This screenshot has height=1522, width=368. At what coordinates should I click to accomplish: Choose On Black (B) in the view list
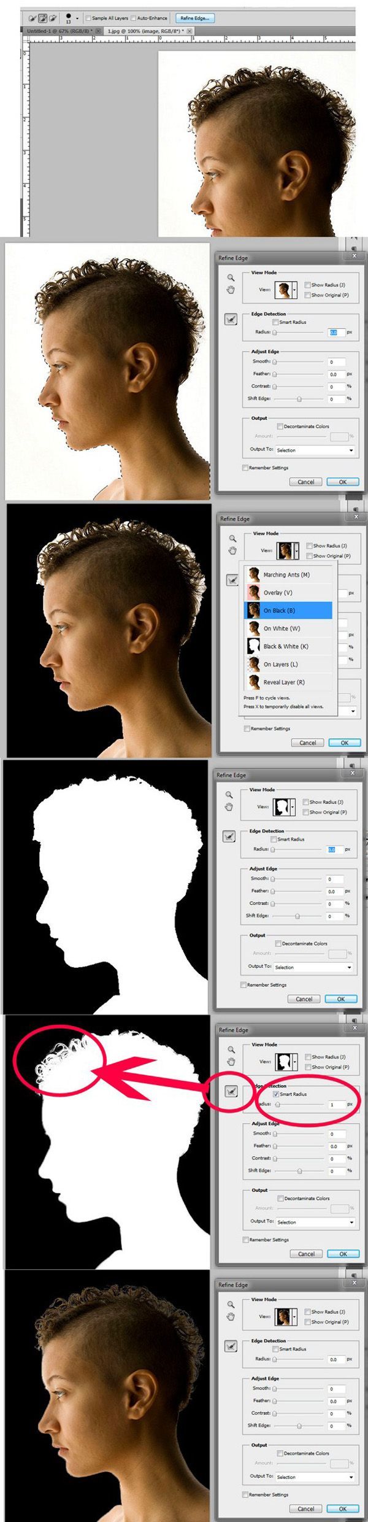[x=288, y=610]
